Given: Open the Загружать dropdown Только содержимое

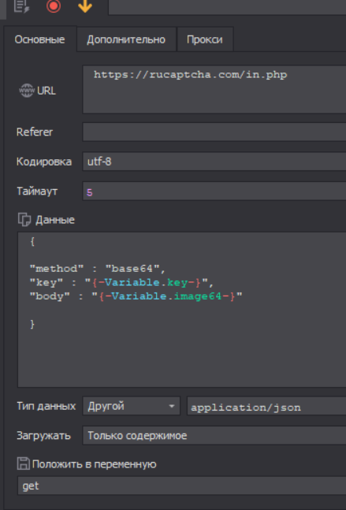Looking at the screenshot, I should (x=214, y=435).
